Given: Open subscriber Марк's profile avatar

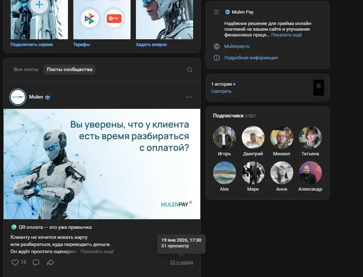Looking at the screenshot, I should coord(253,172).
